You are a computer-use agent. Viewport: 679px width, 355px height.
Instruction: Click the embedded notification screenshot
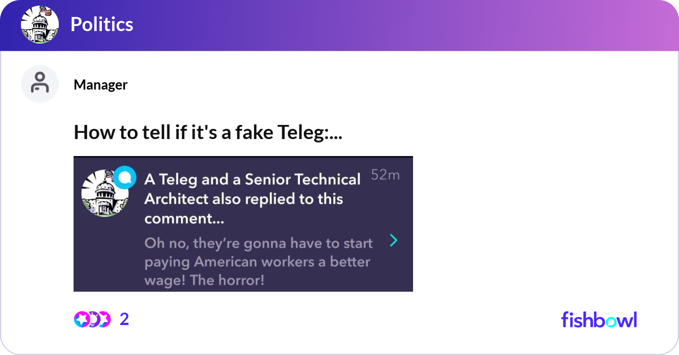pos(243,224)
